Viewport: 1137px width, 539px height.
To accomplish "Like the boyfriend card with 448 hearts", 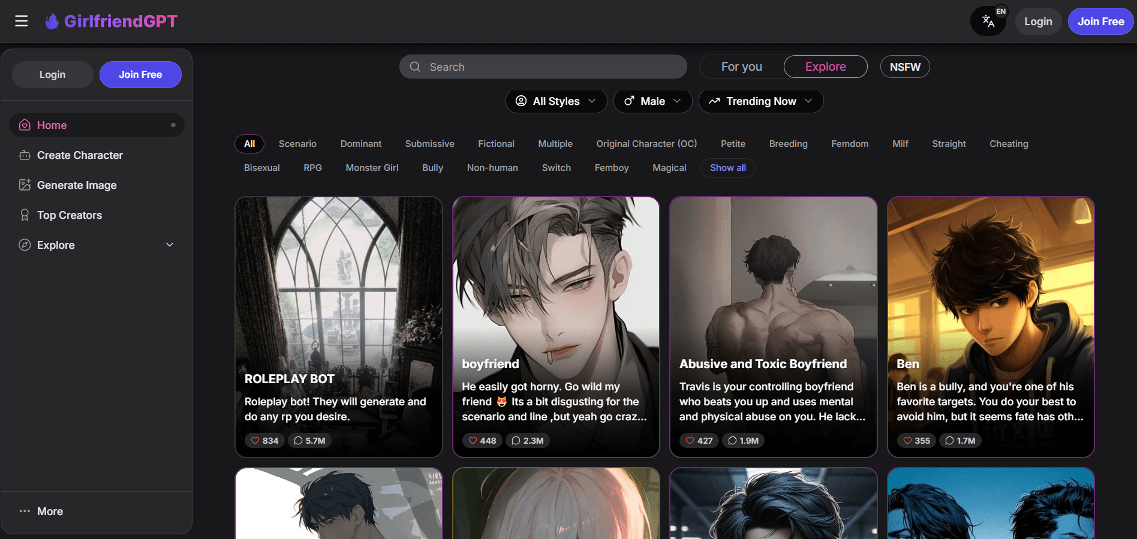I will [x=473, y=441].
